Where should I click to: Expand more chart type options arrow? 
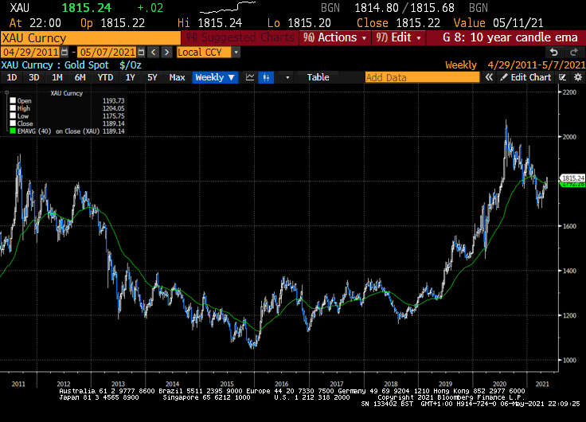(287, 78)
